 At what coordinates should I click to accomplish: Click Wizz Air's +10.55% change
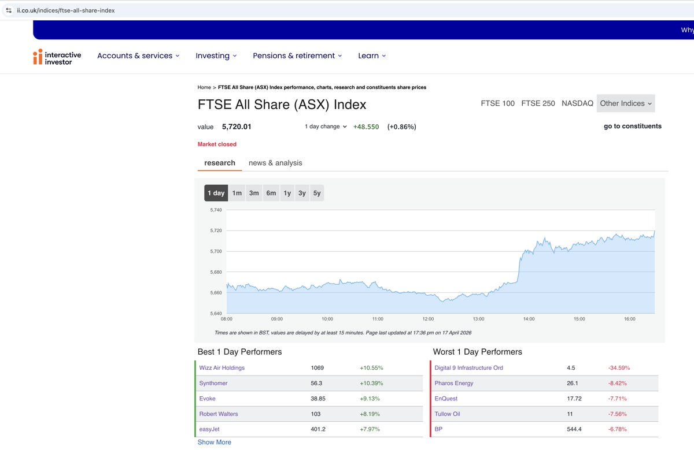pos(371,367)
